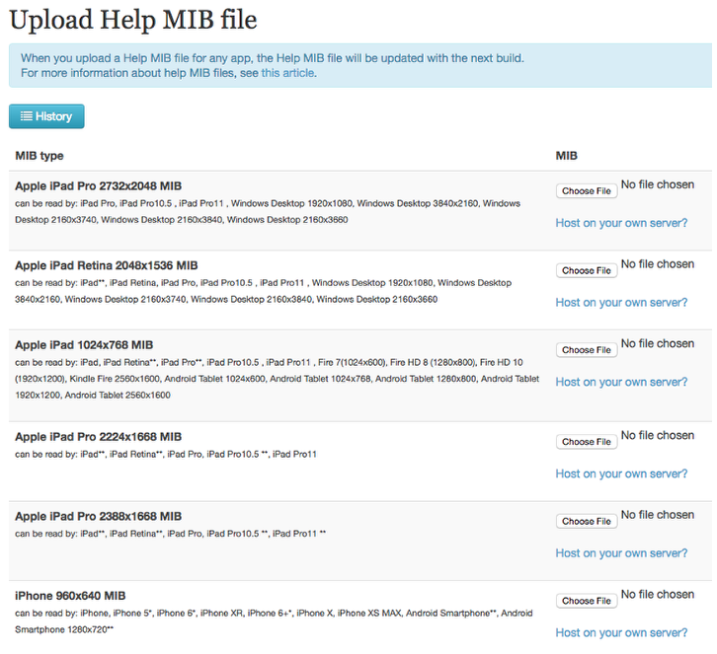Click 'No file chosen' in iPad Pro 2224x1668 row
The height and width of the screenshot is (654, 717).
coord(658,435)
